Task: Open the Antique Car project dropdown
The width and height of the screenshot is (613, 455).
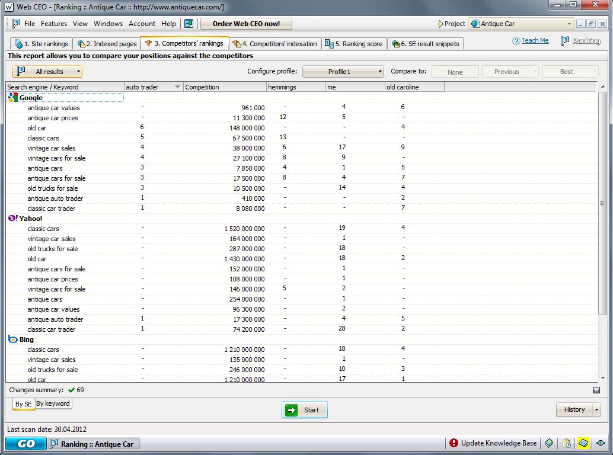Action: coord(521,24)
